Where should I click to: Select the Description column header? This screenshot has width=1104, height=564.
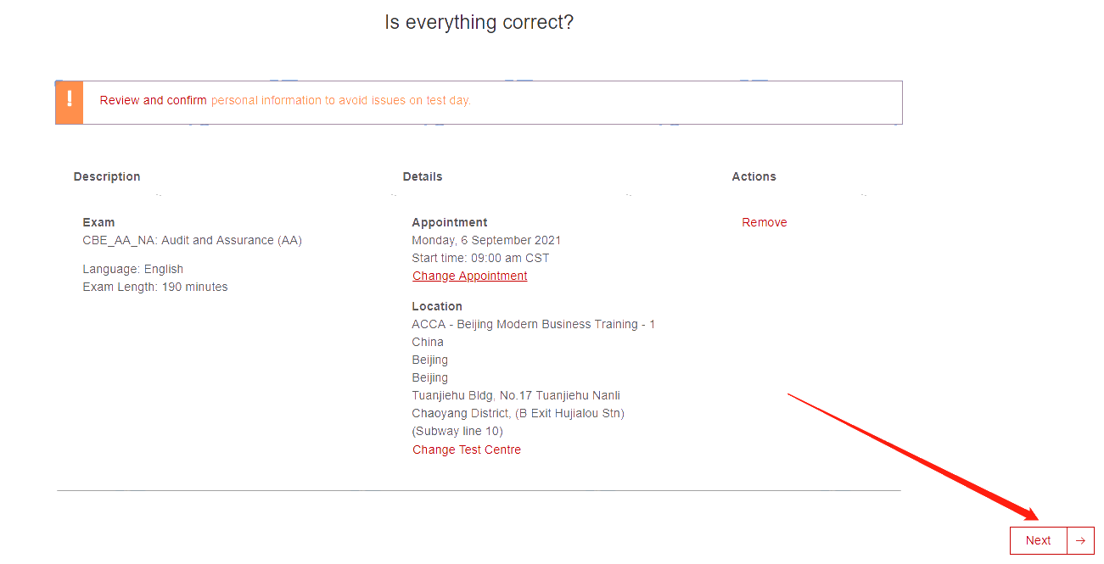(x=107, y=176)
